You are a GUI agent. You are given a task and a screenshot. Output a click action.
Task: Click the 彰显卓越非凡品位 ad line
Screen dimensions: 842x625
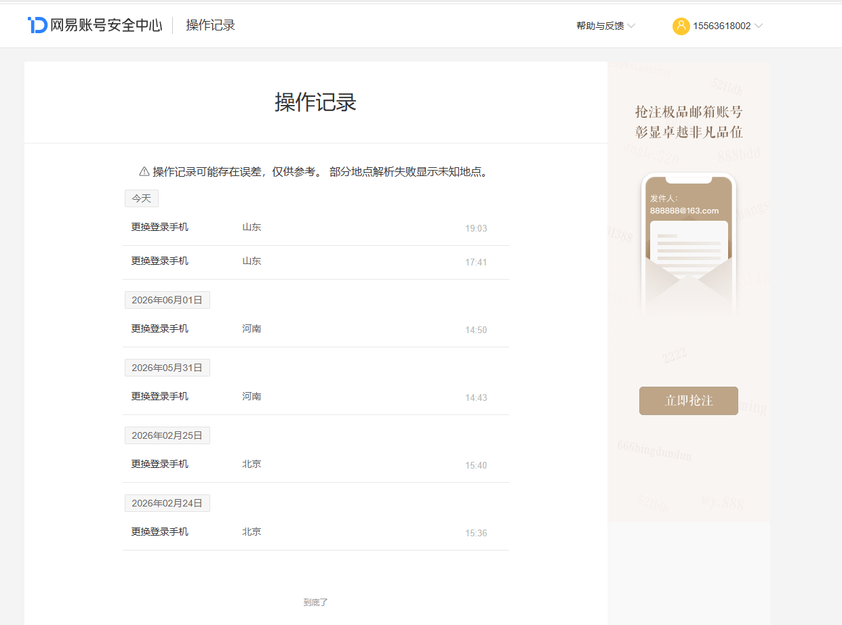click(x=688, y=131)
